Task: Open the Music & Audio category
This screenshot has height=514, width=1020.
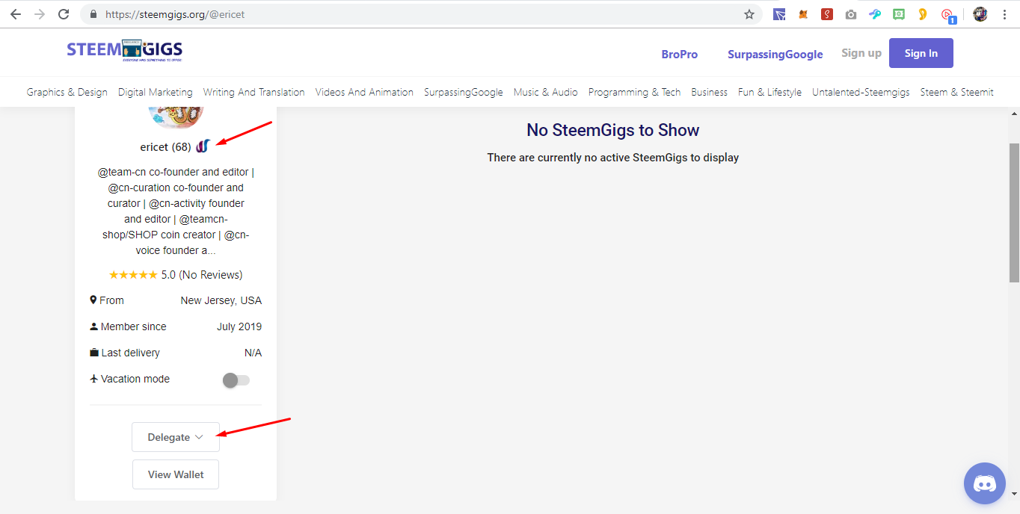Action: [x=546, y=92]
